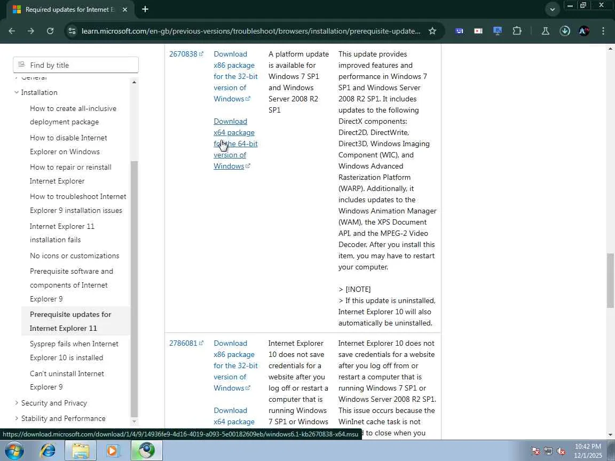The width and height of the screenshot is (615, 461).
Task: Open Chrome three-dot menu
Action: point(603,31)
